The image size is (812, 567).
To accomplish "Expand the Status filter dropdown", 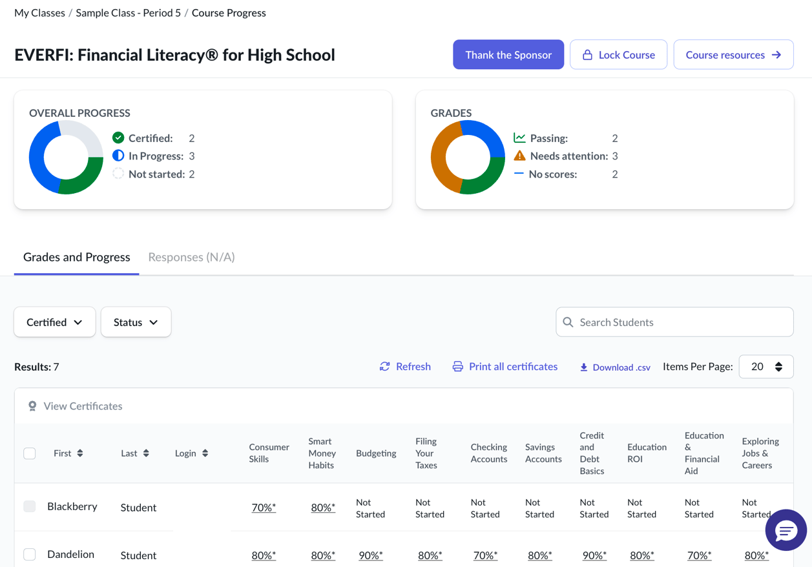I will click(x=136, y=322).
